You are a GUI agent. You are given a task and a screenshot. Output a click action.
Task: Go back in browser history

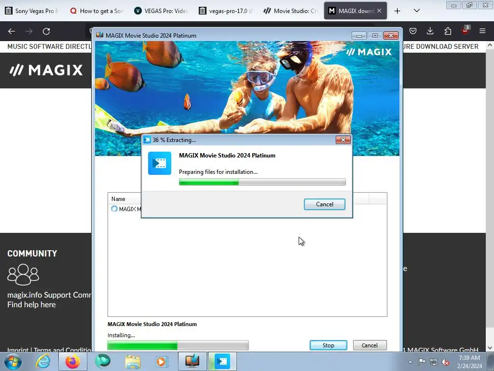tap(12, 31)
